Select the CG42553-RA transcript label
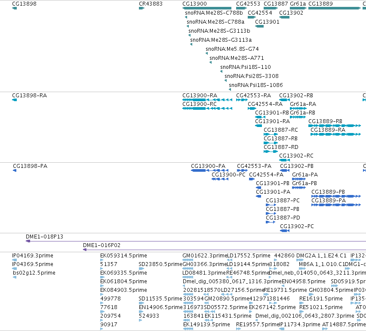 [254, 96]
